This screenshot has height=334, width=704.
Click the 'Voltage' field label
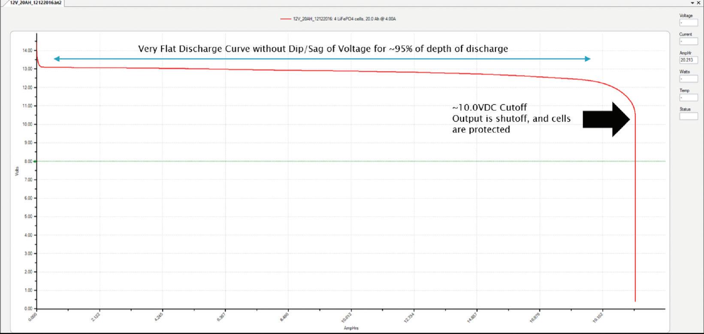[x=686, y=15]
